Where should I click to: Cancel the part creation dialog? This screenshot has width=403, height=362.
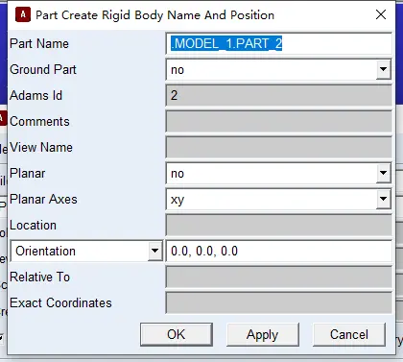click(349, 334)
